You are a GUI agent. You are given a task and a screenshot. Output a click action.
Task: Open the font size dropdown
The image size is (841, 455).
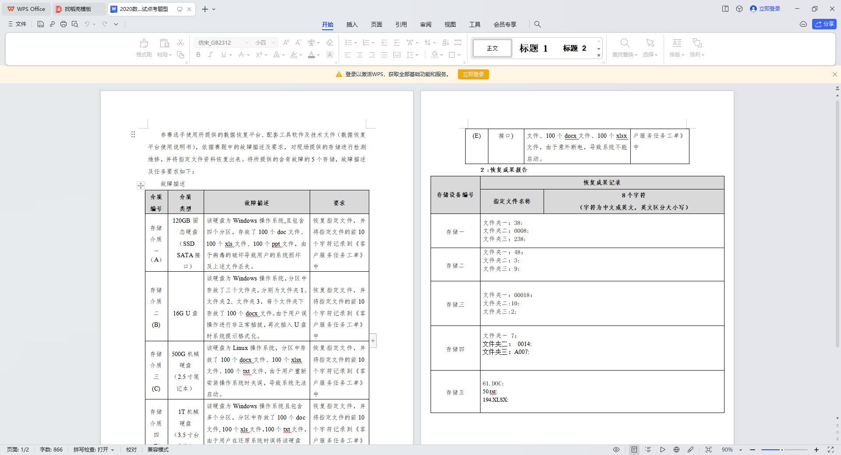(x=273, y=42)
